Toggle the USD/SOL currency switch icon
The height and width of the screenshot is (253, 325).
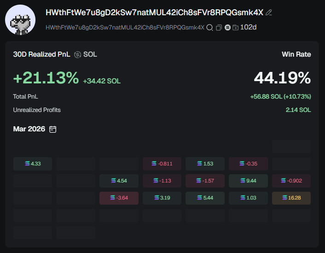click(77, 54)
